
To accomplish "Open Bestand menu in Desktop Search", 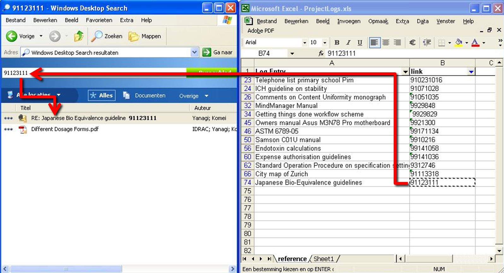I will pyautogui.click(x=15, y=20).
